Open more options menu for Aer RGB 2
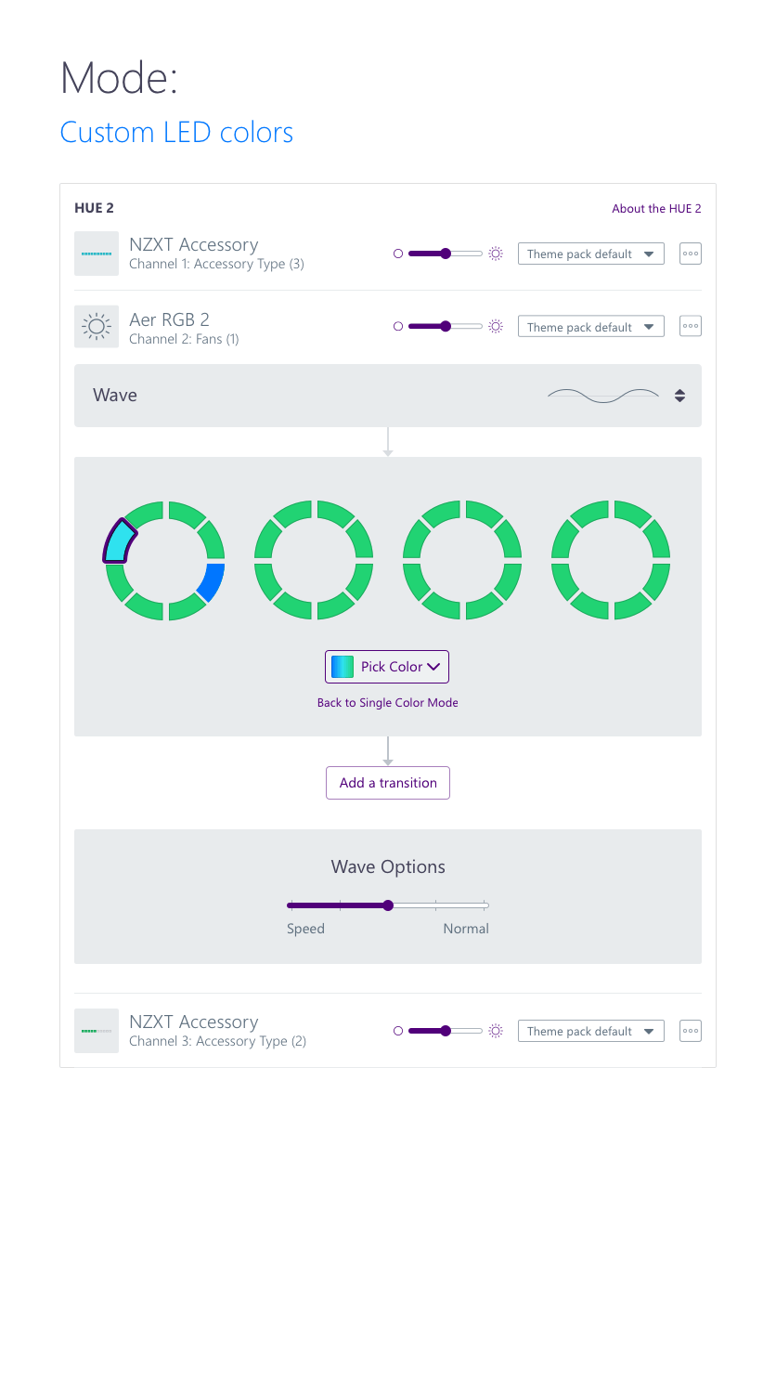The image size is (776, 1393). tap(690, 327)
